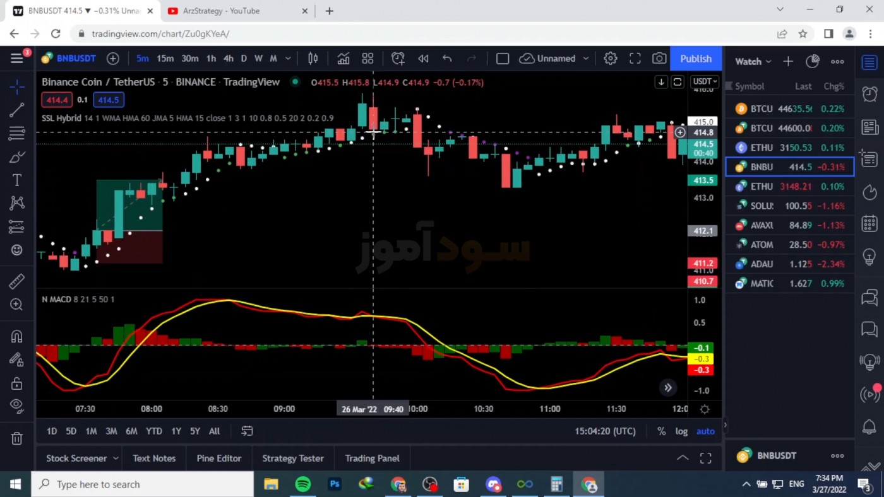This screenshot has height=497, width=884.
Task: Toggle percent scale mode
Action: point(661,431)
